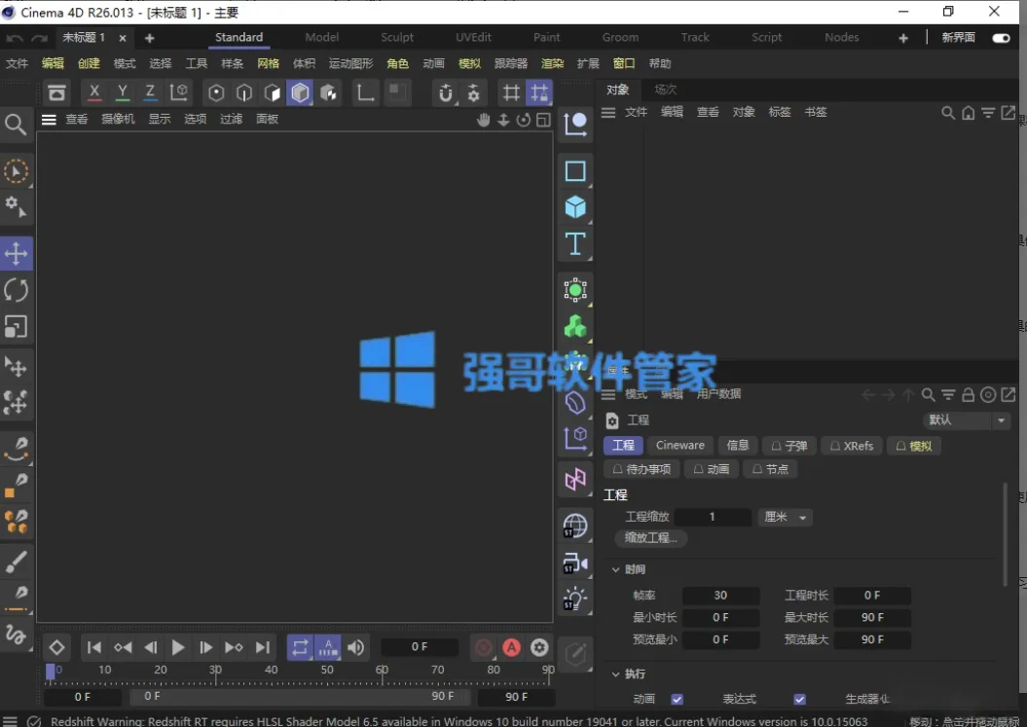Toggle the 新界面 switch
The image size is (1027, 727).
tap(1001, 38)
